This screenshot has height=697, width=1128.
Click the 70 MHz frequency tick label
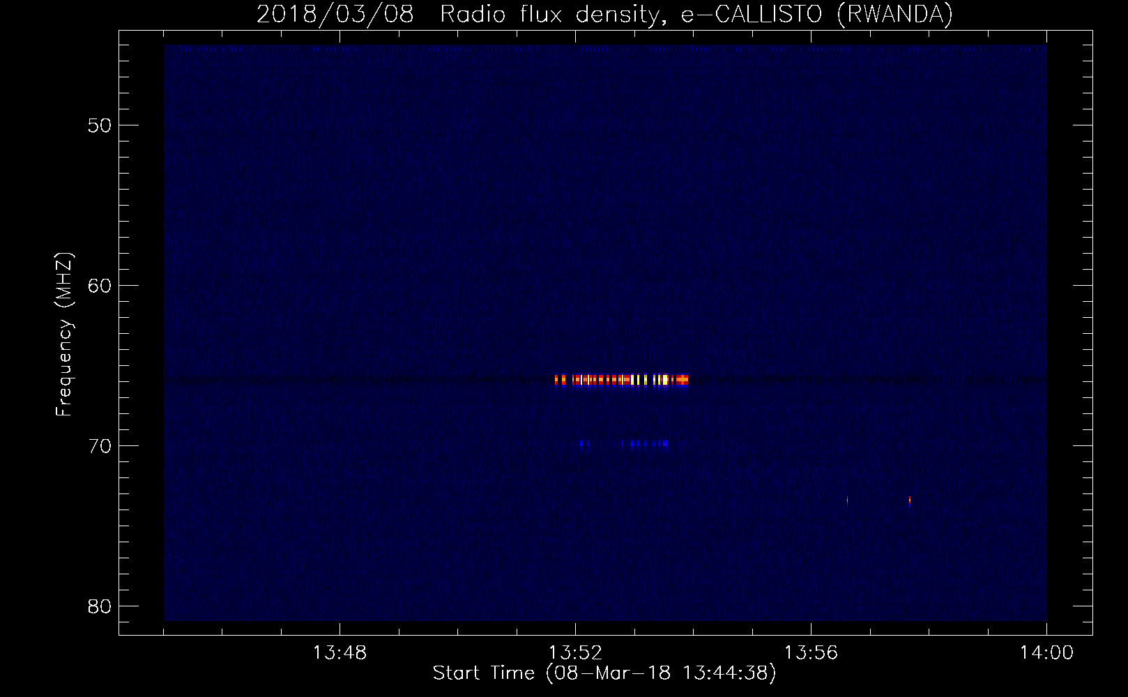pos(99,445)
